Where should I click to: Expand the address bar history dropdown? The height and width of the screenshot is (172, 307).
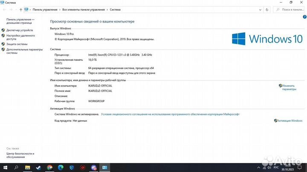pyautogui.click(x=260, y=9)
